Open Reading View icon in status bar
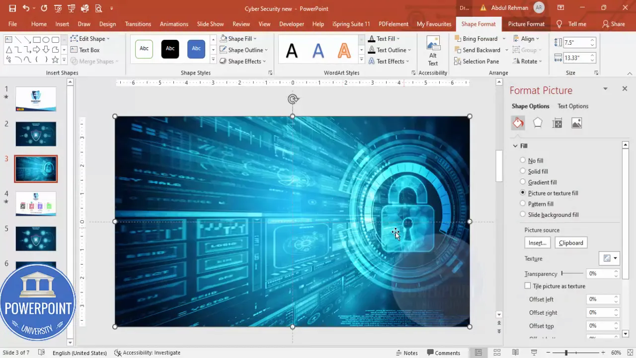 click(x=515, y=353)
